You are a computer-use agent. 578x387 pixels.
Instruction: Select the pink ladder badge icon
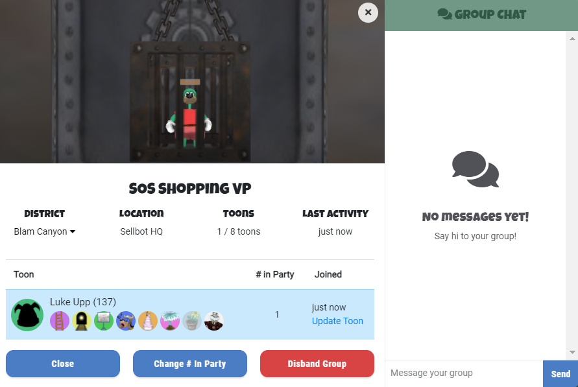point(60,320)
